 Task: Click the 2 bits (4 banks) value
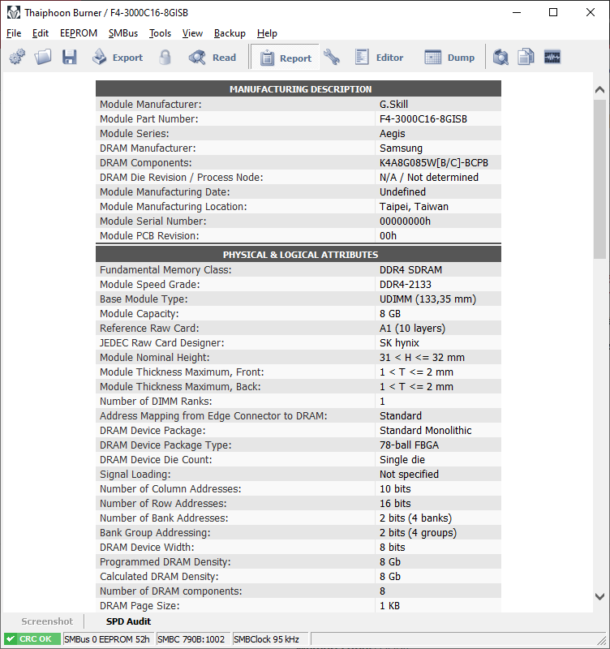[416, 518]
